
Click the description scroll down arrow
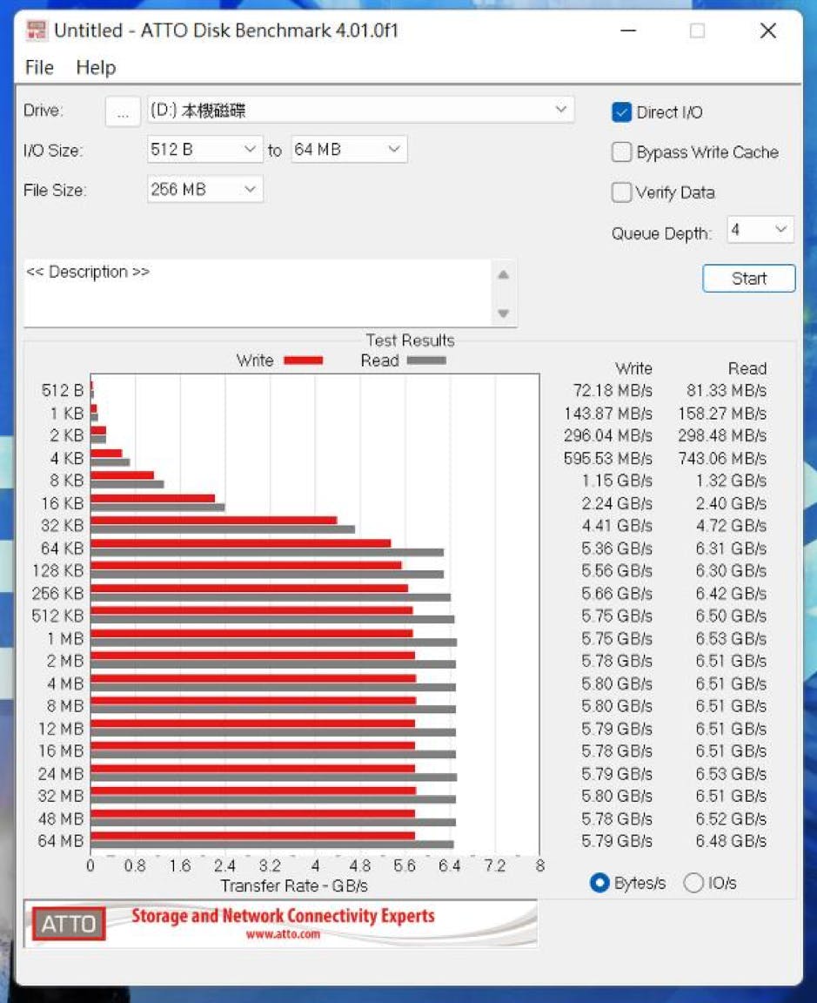click(x=504, y=313)
